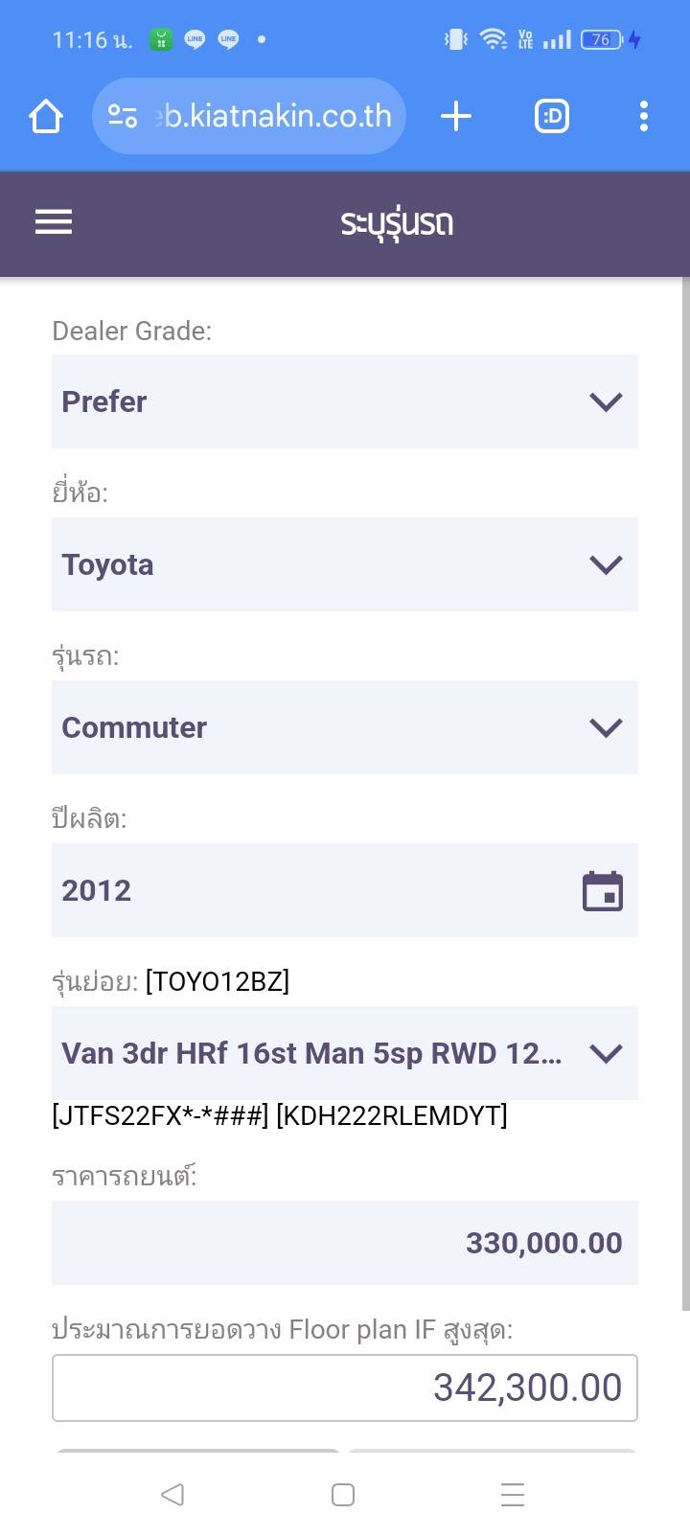690x1537 pixels.
Task: Open Android recent apps button
Action: [513, 1494]
